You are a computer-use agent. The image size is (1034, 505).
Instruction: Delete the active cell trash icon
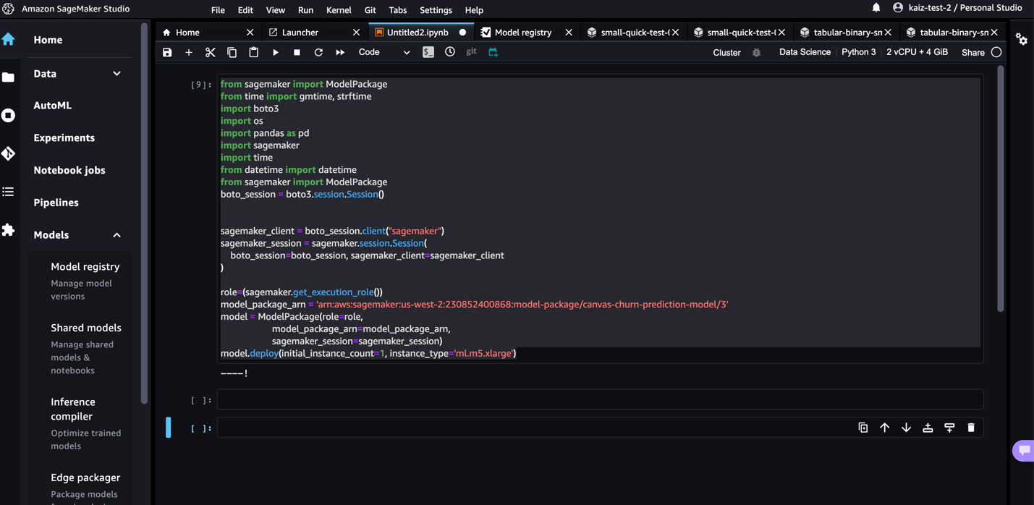(971, 428)
